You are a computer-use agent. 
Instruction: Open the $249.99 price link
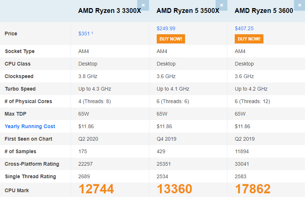tap(166, 28)
